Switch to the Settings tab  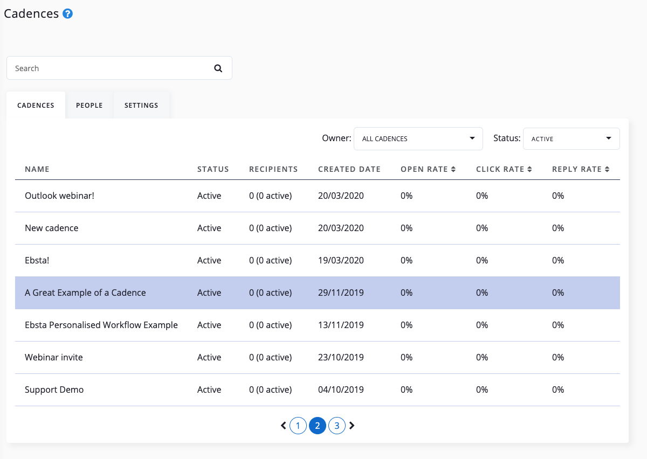point(141,105)
